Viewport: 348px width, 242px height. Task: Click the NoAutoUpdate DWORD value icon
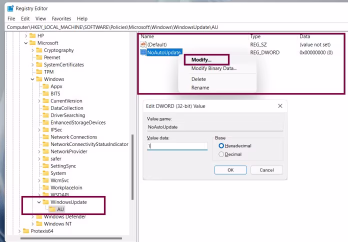[x=143, y=52]
